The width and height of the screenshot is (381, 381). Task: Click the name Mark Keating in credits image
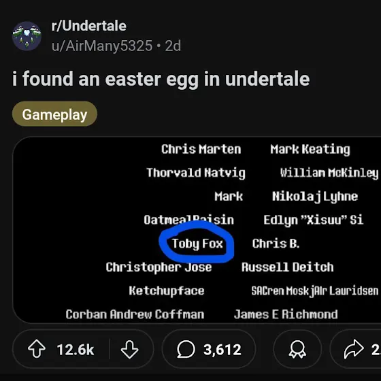click(310, 149)
